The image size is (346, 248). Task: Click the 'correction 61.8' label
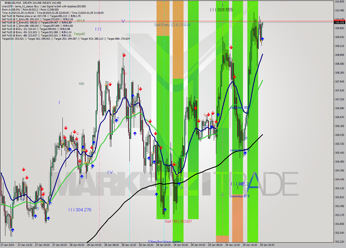pos(239,150)
